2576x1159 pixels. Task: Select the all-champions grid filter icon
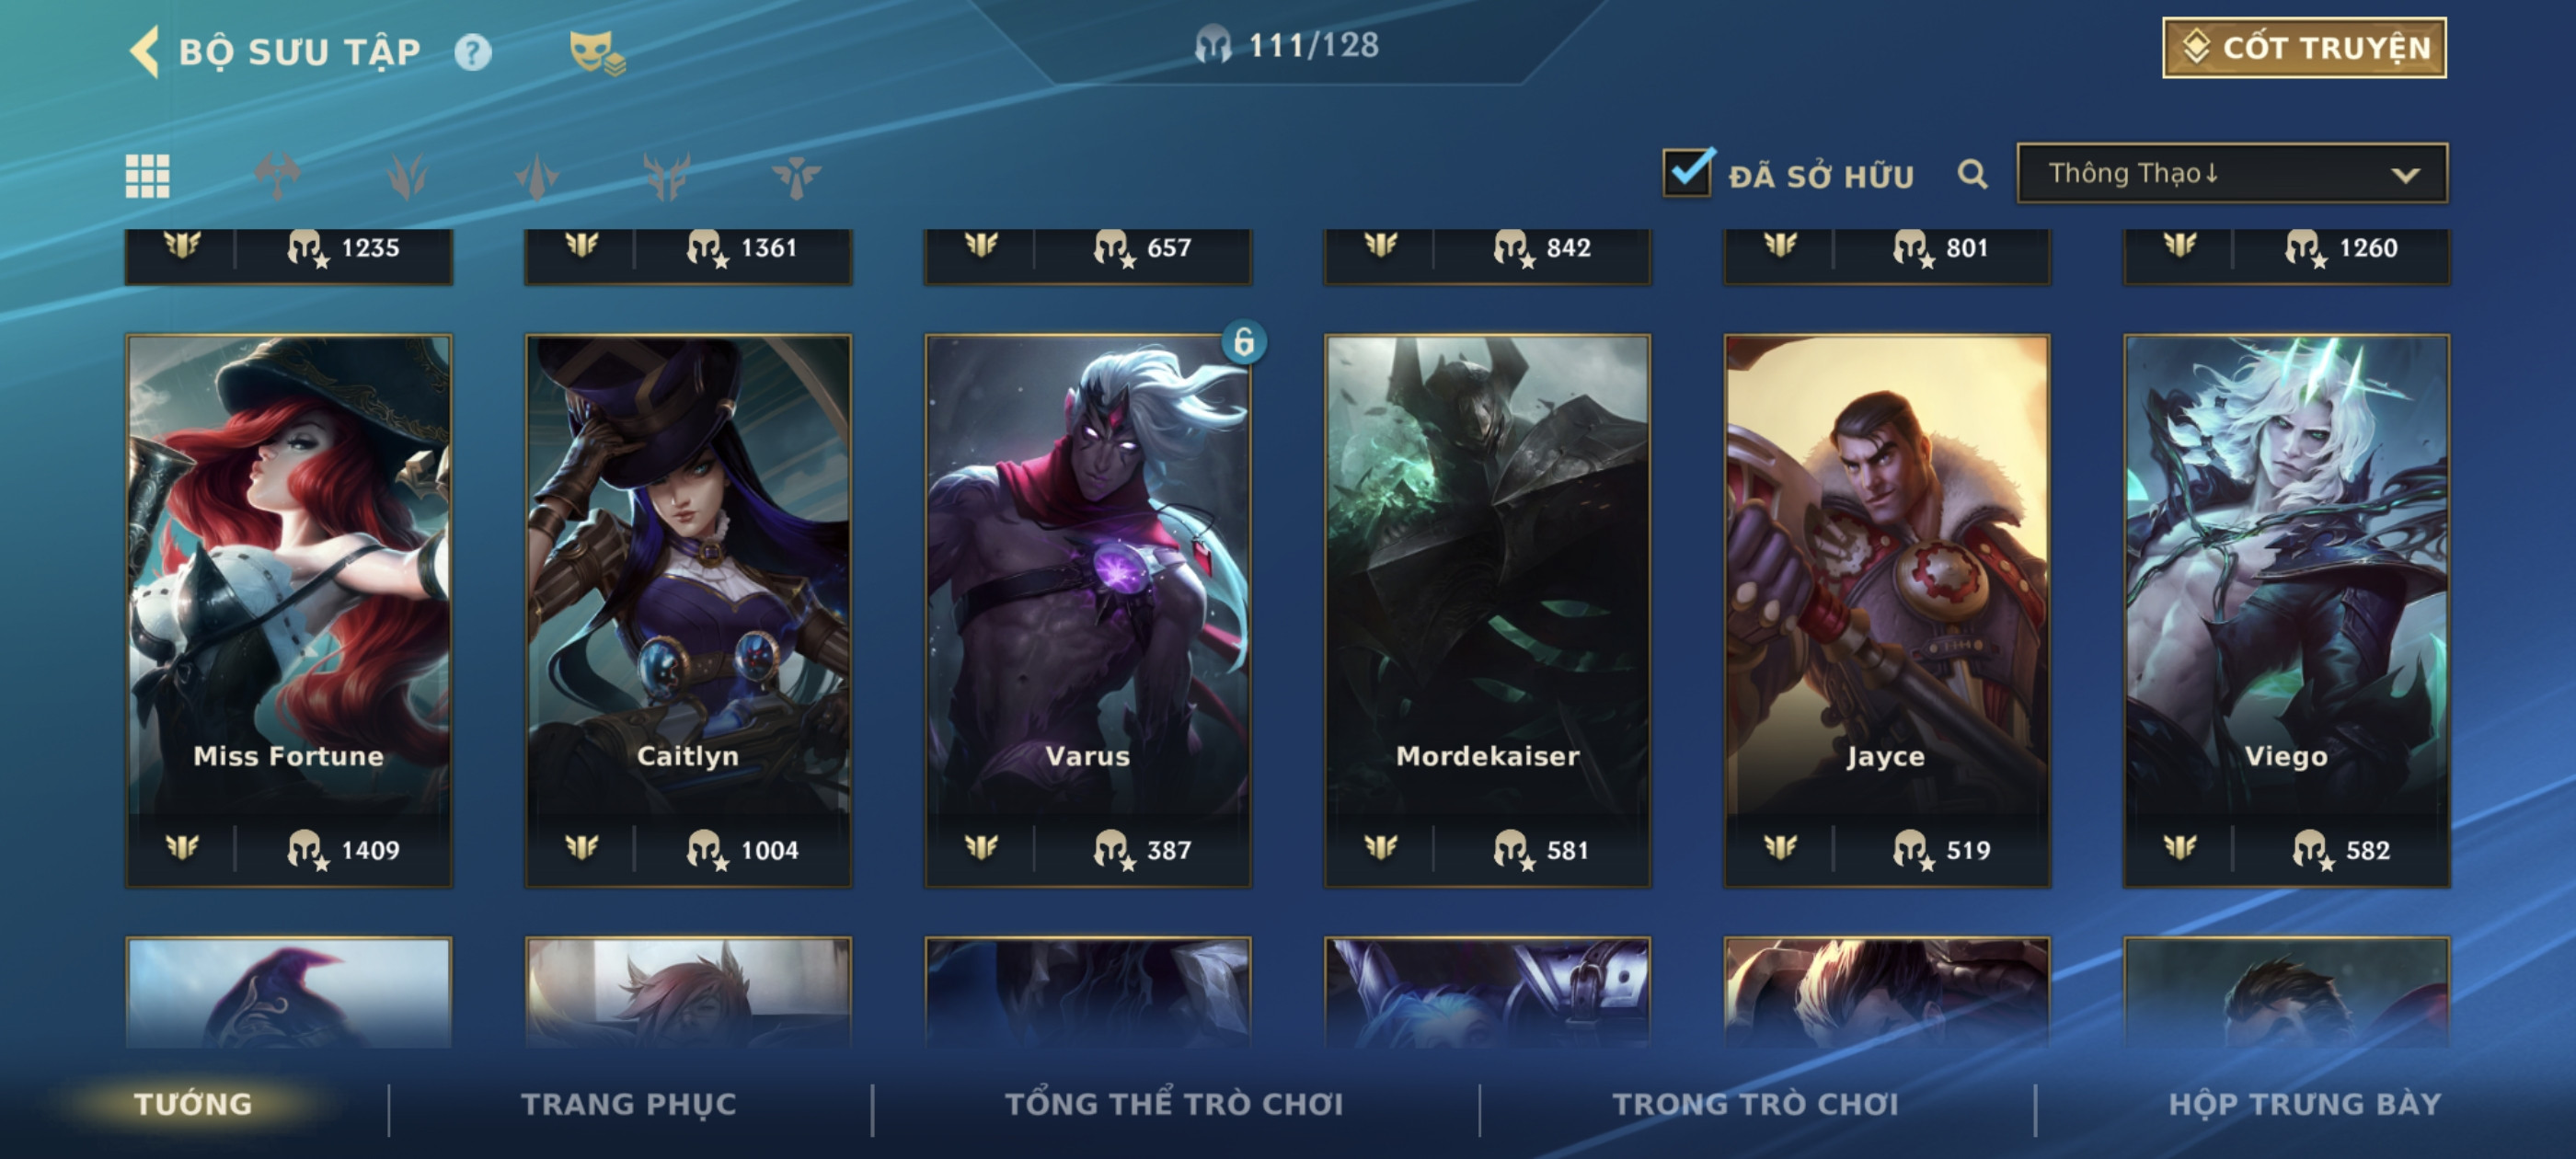tap(147, 177)
